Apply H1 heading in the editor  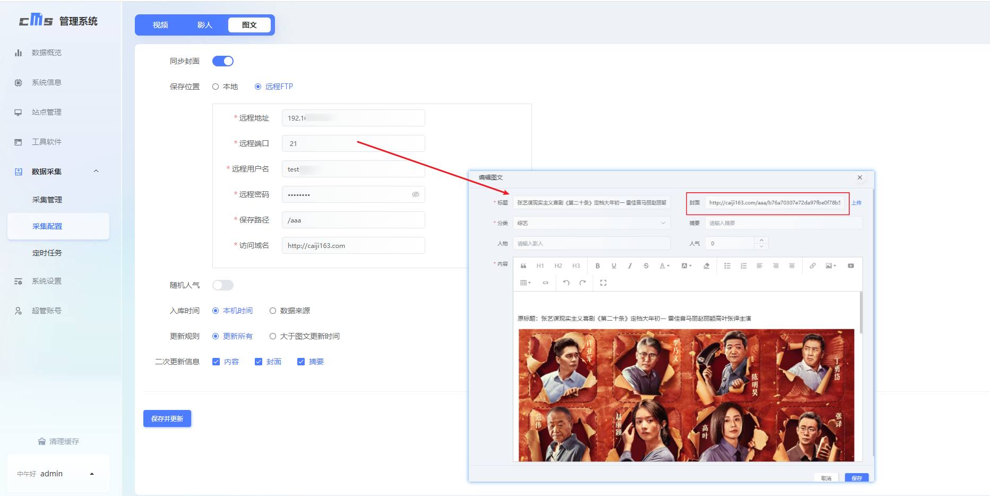coord(540,266)
